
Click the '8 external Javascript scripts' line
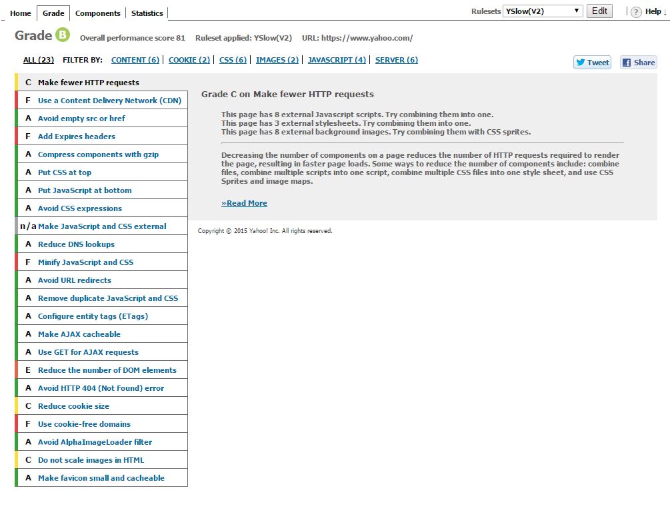pyautogui.click(x=357, y=115)
